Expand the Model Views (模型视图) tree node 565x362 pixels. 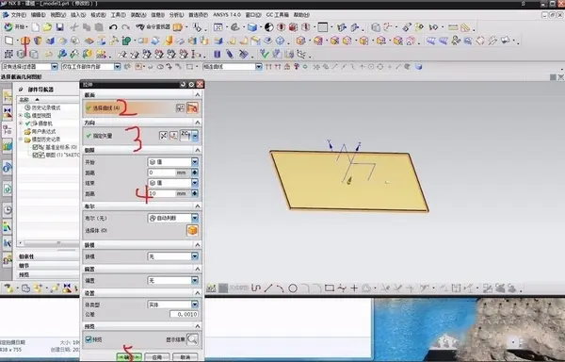pyautogui.click(x=21, y=115)
